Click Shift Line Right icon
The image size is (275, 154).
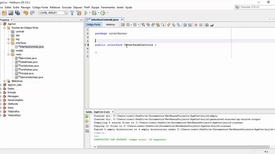[190, 25]
